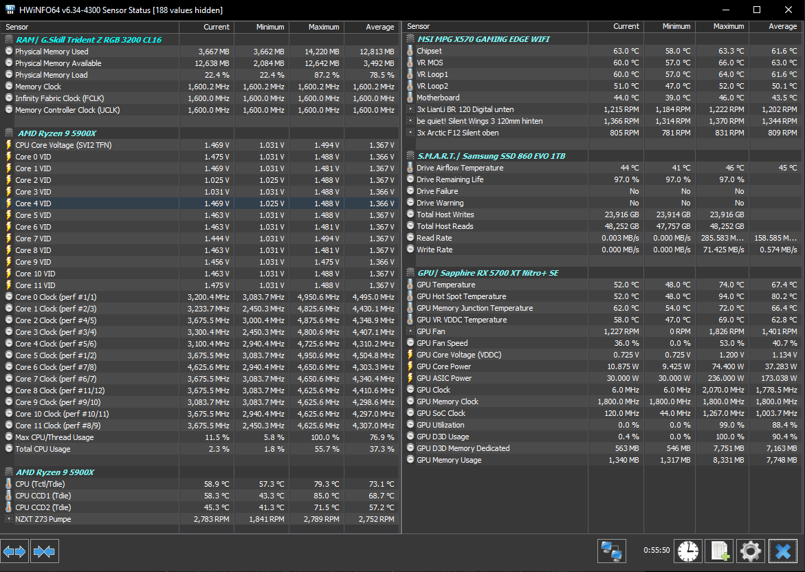Click the MSI MPG X570 group icon
805x572 pixels.
[x=410, y=39]
